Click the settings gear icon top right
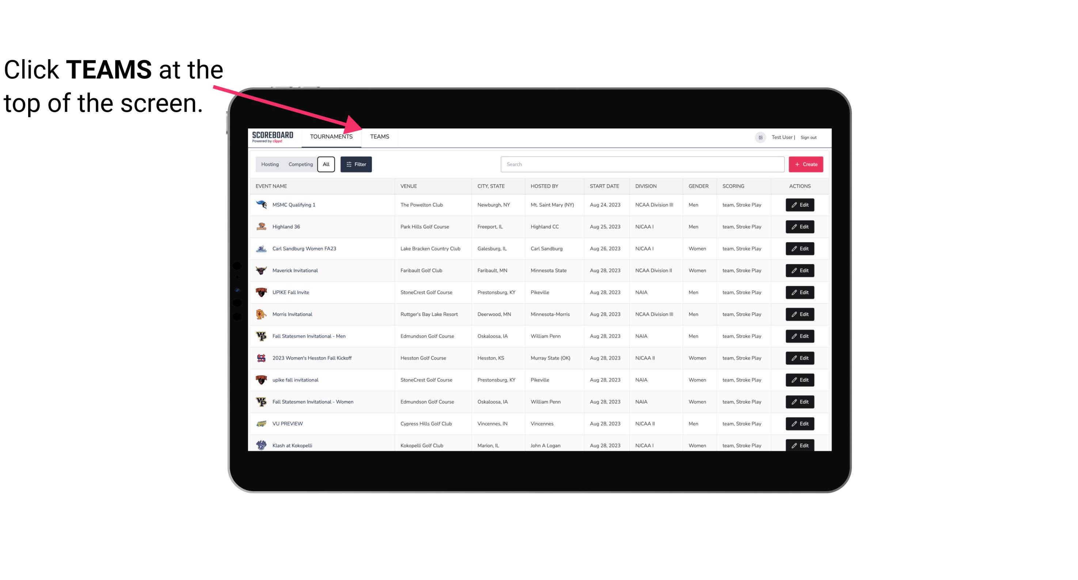1078x580 pixels. click(759, 136)
